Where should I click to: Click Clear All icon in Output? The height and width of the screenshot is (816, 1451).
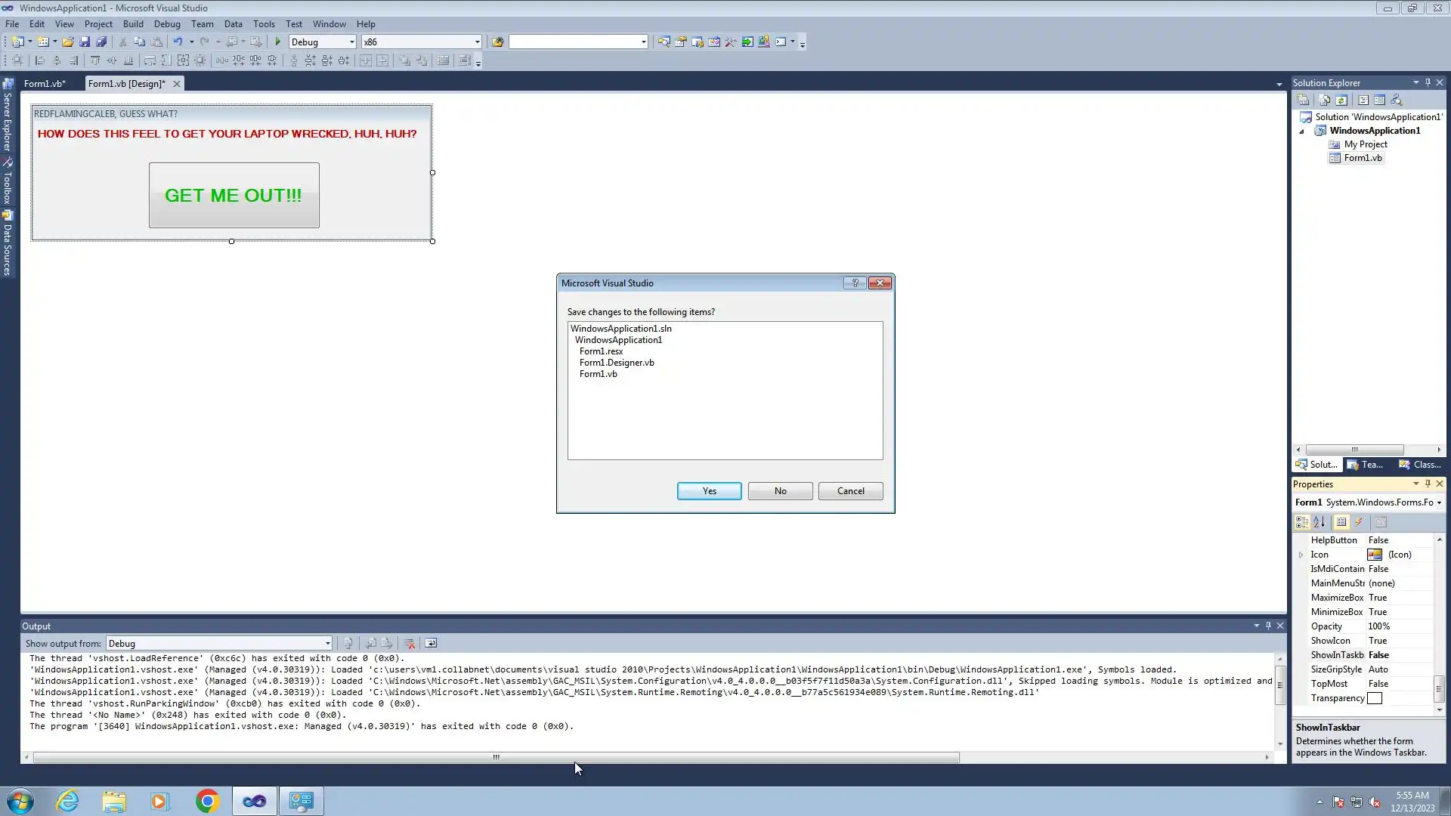[x=410, y=644]
